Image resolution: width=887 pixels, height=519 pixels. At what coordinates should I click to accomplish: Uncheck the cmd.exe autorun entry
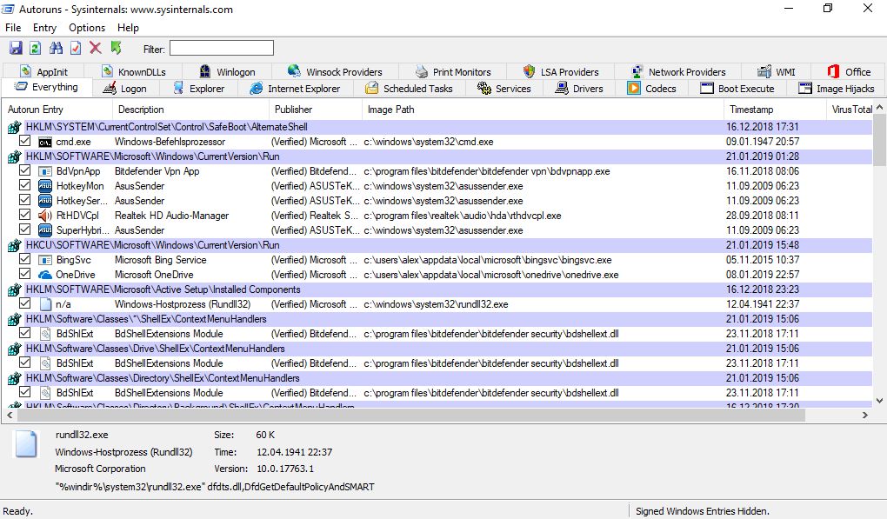tap(24, 141)
